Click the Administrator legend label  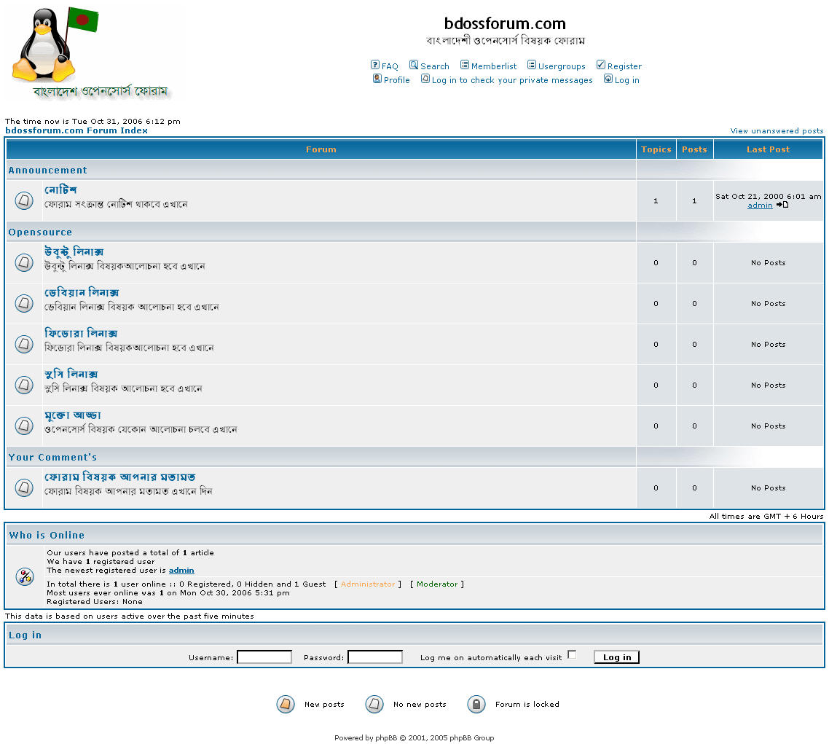point(367,584)
